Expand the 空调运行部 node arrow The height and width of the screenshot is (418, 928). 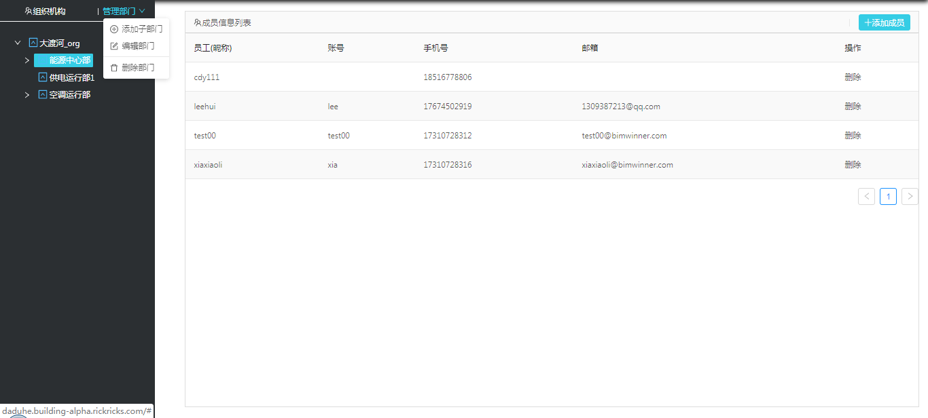coord(27,94)
